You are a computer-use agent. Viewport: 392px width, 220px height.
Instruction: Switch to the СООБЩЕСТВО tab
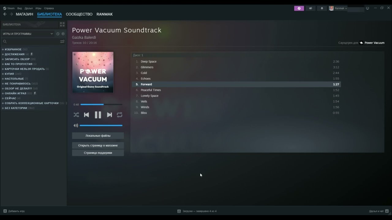tap(79, 14)
